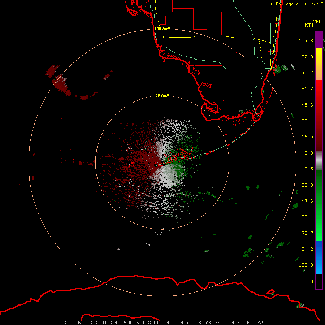Select the 92.3 legend value
This screenshot has height=325, width=325.
(x=307, y=57)
